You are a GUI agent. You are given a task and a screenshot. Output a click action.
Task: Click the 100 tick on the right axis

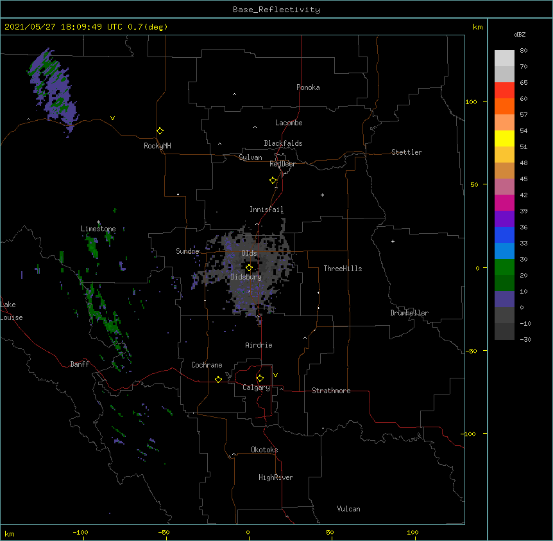471,102
